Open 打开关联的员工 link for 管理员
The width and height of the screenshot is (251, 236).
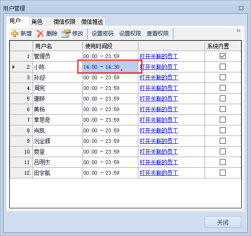coord(159,56)
